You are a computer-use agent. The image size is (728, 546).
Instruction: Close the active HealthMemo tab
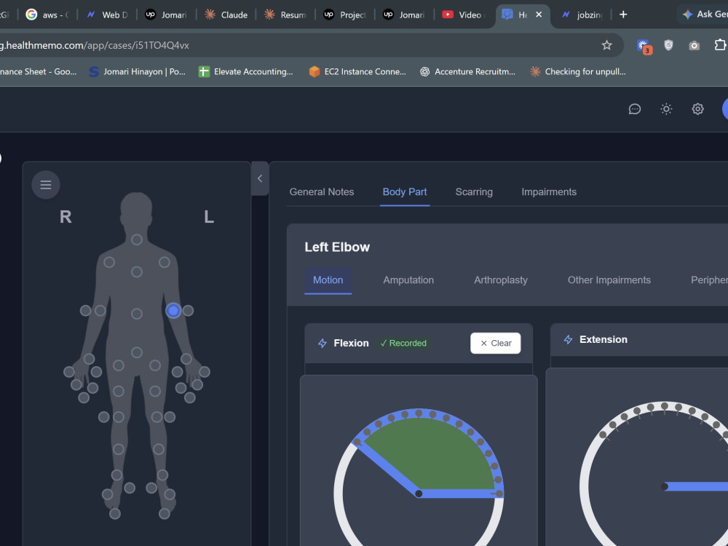point(539,15)
